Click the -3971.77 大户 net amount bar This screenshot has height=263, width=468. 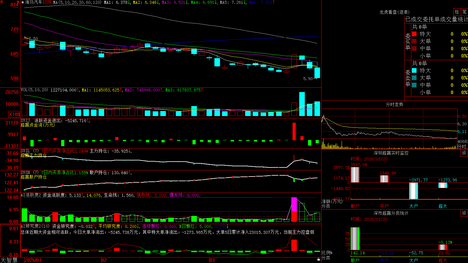click(x=414, y=191)
